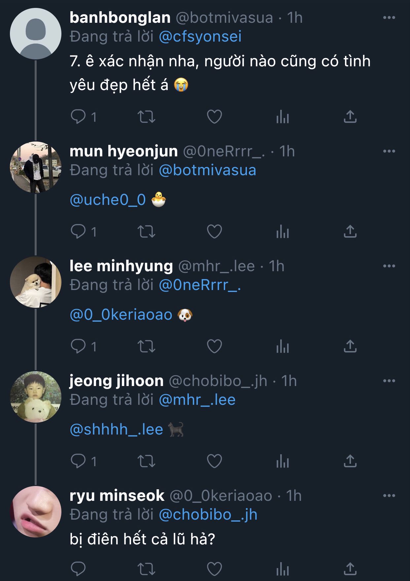Like lee minhyung's tweet

click(x=214, y=346)
